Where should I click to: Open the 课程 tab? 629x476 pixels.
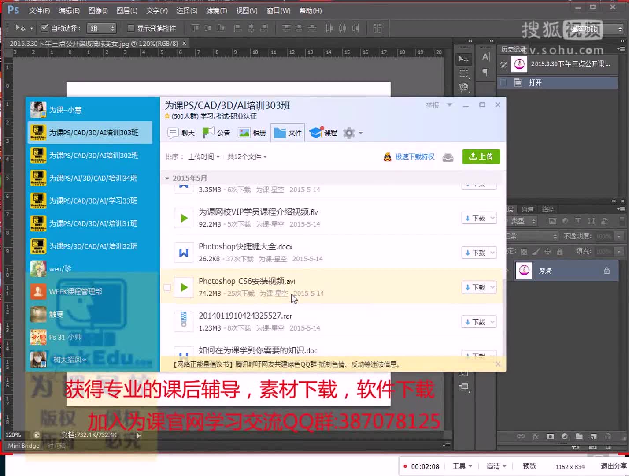click(323, 133)
